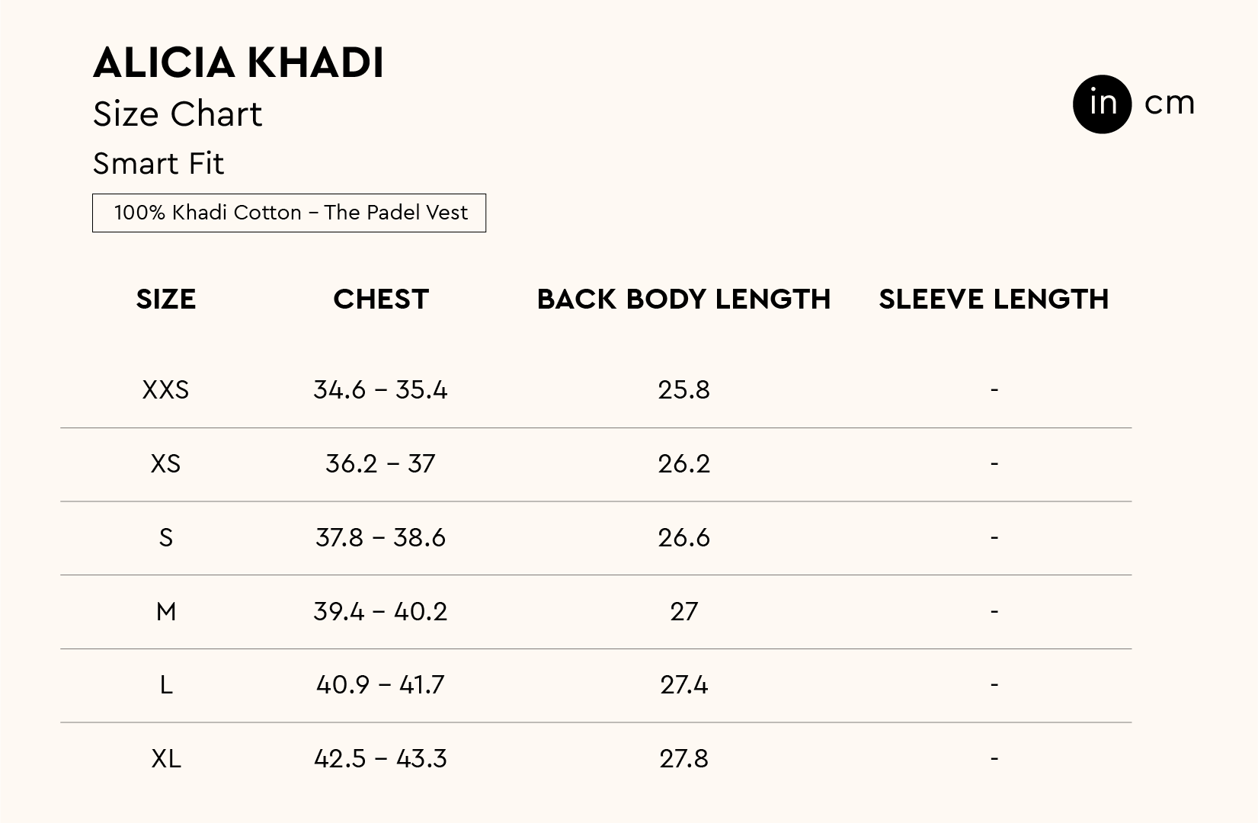Viewport: 1258px width, 823px height.
Task: Select the M size row label
Action: pos(165,612)
